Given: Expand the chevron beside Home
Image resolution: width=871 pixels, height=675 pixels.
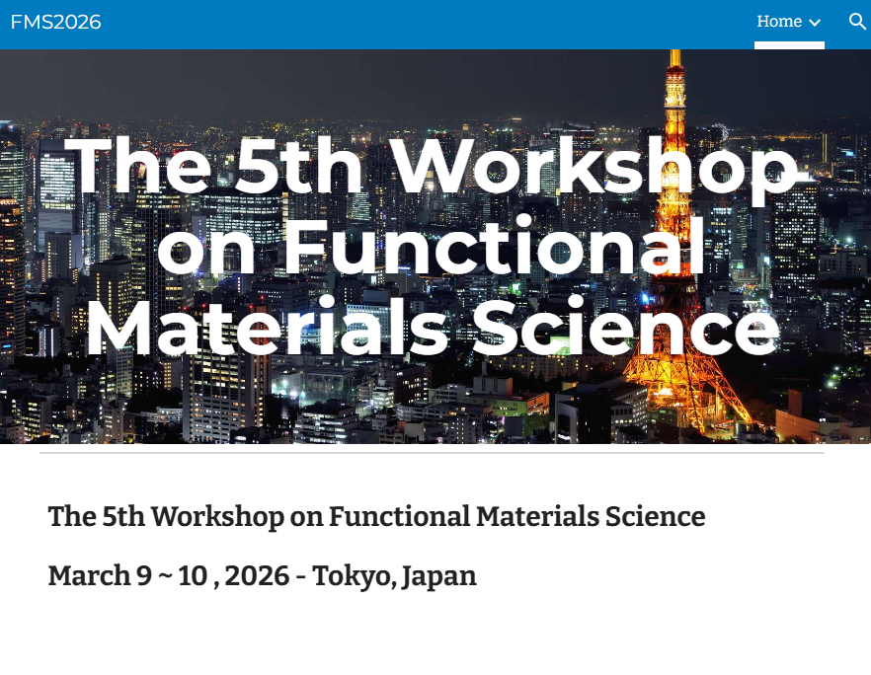Looking at the screenshot, I should point(815,23).
